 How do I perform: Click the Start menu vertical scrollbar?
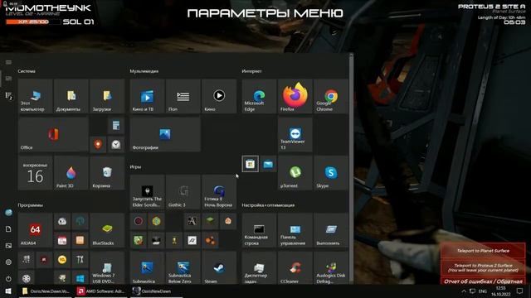(x=351, y=169)
